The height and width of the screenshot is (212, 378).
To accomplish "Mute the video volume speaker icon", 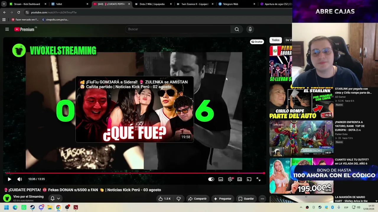I will [19, 179].
